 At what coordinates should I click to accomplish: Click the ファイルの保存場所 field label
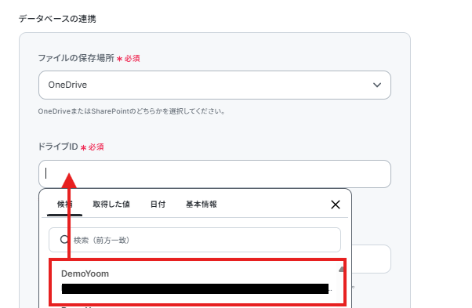click(76, 58)
